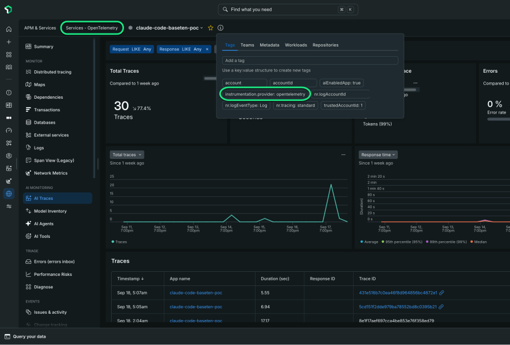Viewport: 510px width, 345px height.
Task: Click the Duration (sec) column header
Action: pyautogui.click(x=275, y=279)
